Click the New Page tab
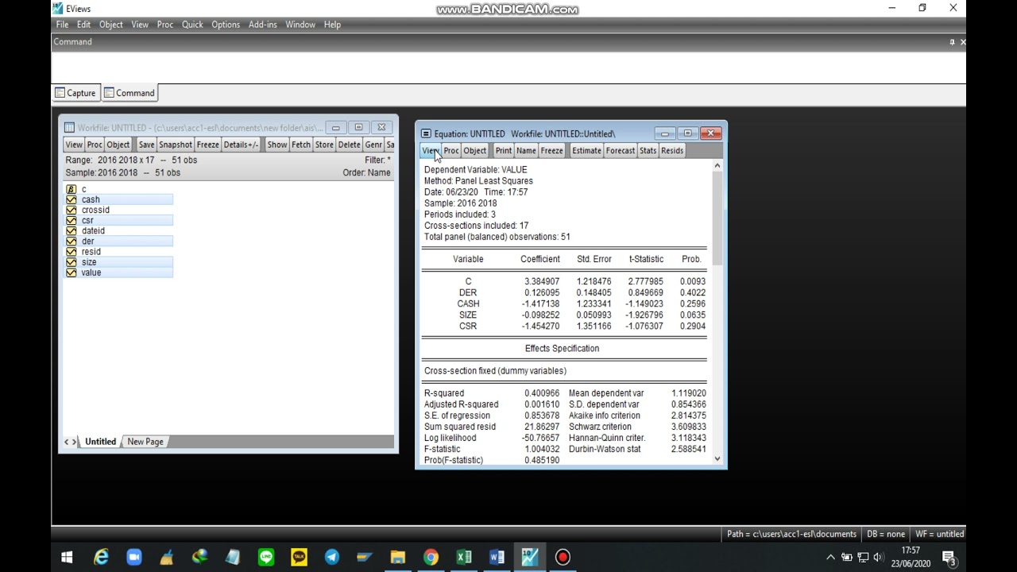 click(145, 442)
